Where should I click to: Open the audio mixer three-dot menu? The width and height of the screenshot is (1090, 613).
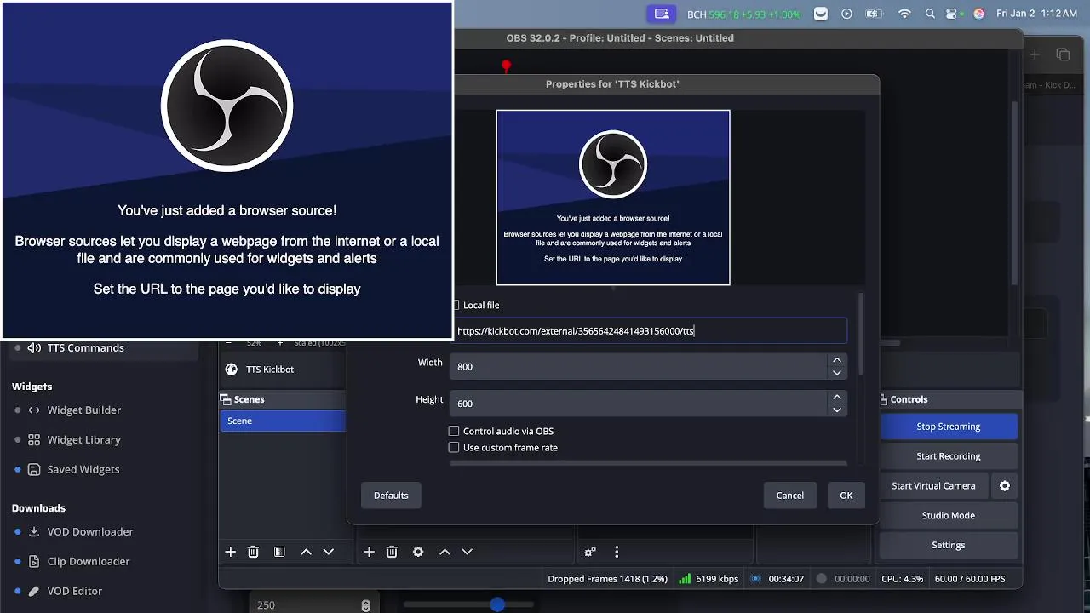(617, 552)
